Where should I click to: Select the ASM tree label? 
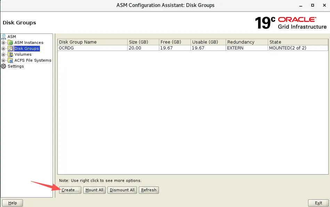[12, 37]
